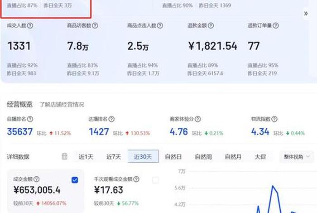Screen dimensions: 317x213
Task: Switch to 自然周 tab
Action: [x=203, y=156]
